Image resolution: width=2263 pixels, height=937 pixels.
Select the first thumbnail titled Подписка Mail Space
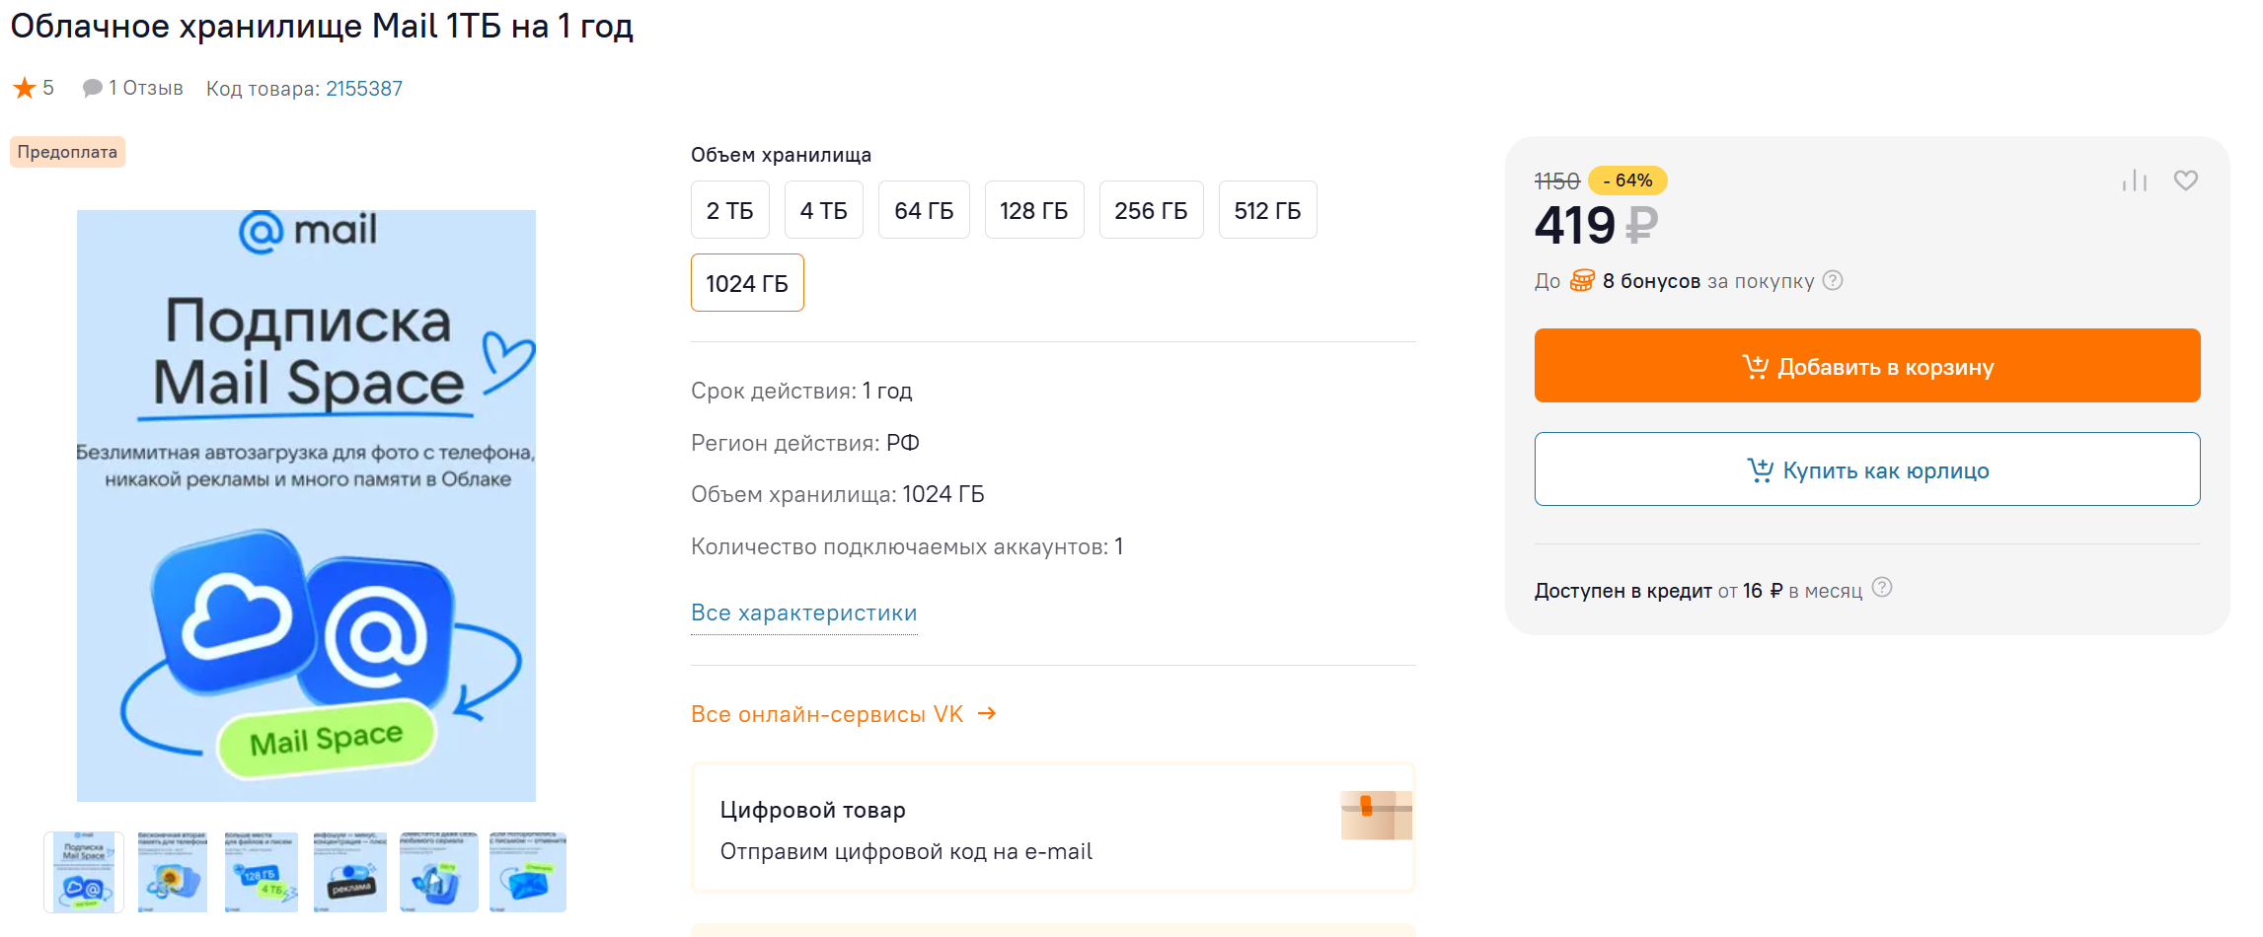point(84,872)
